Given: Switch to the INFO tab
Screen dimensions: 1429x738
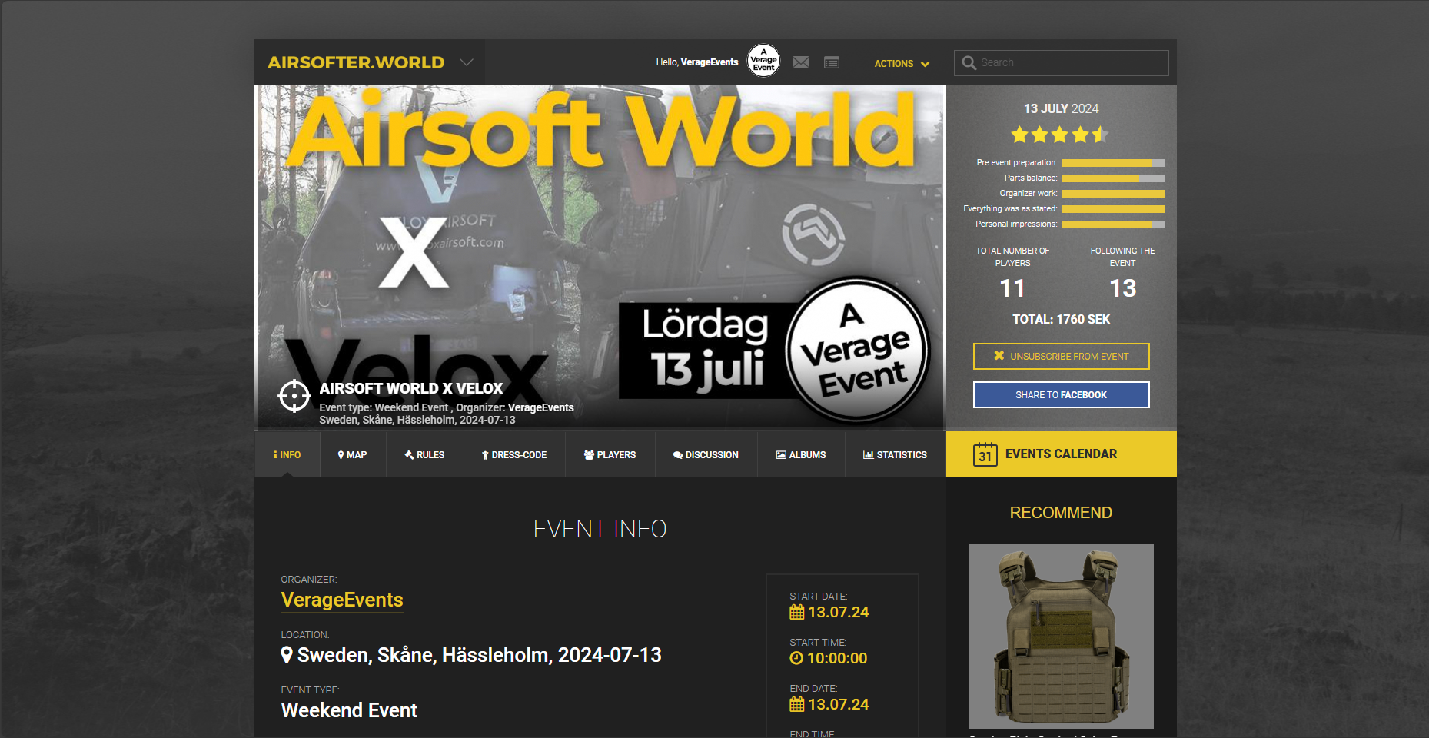Looking at the screenshot, I should pyautogui.click(x=287, y=454).
